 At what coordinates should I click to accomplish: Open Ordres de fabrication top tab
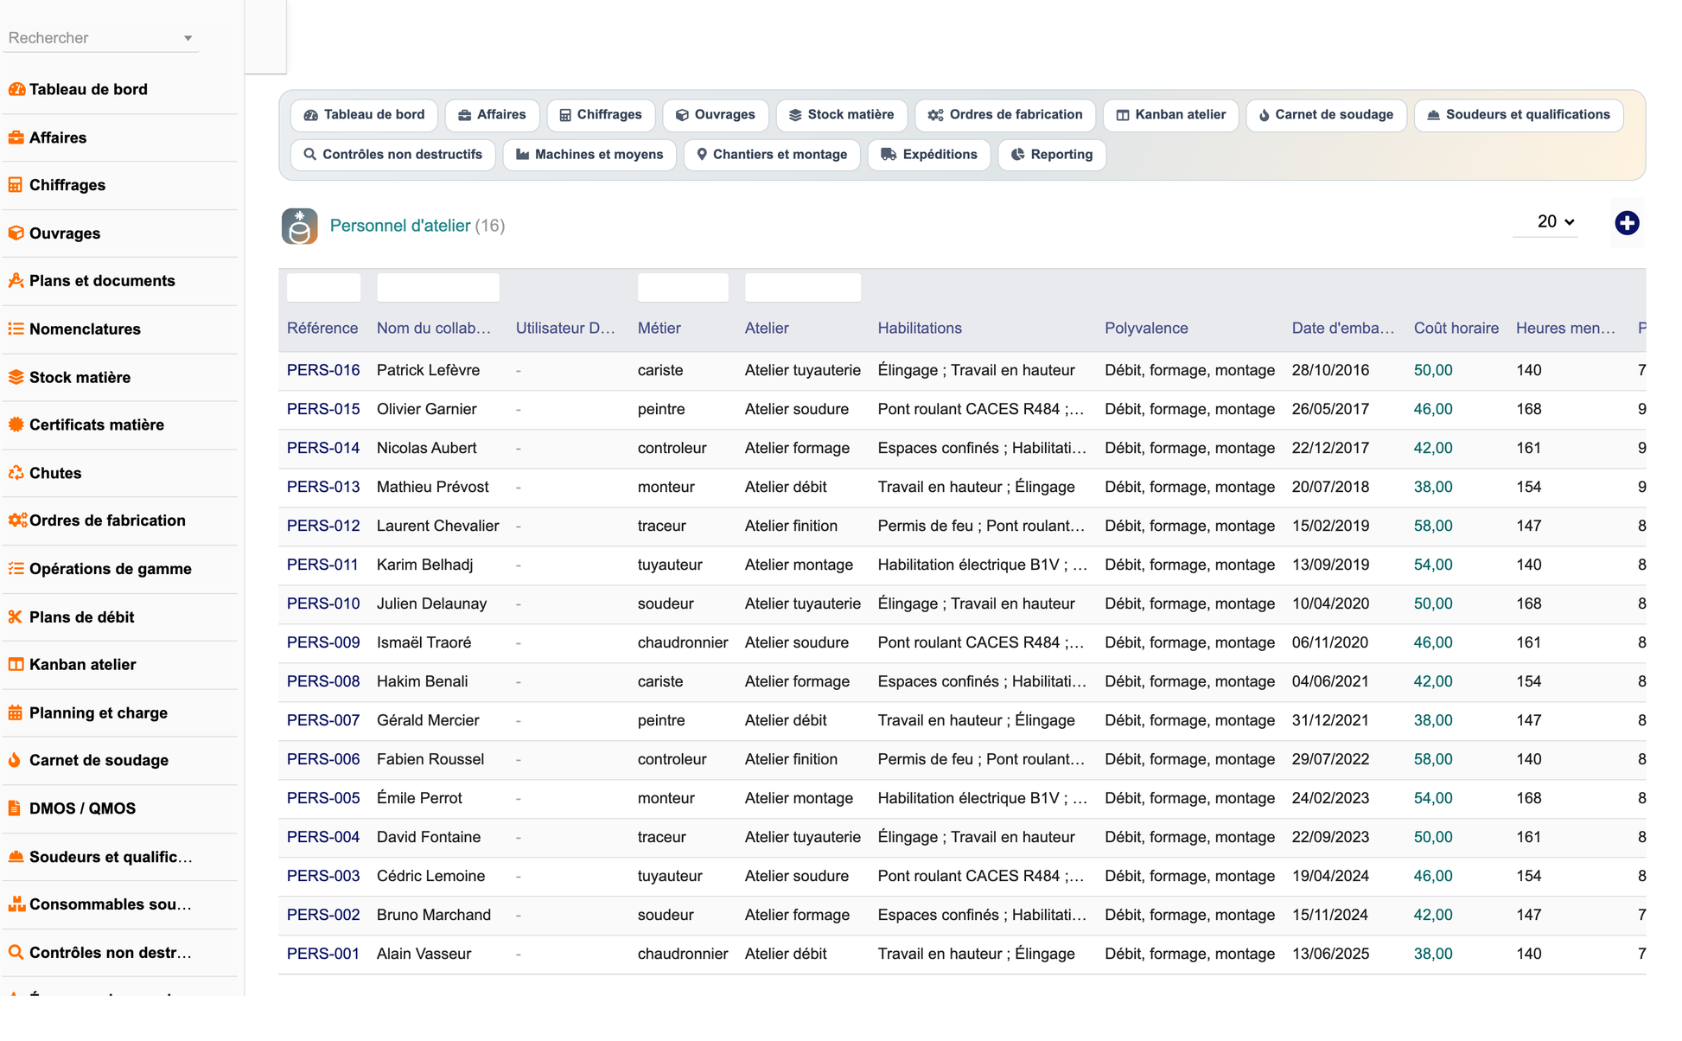[x=1005, y=115]
